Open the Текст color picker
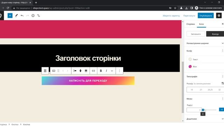Screen dimensions: 224x126 pyautogui.click(x=205, y=59)
